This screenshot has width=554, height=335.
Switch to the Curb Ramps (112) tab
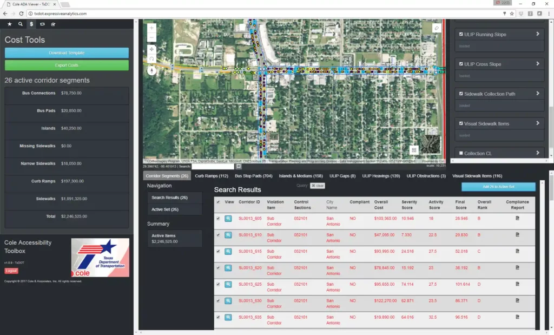point(212,176)
